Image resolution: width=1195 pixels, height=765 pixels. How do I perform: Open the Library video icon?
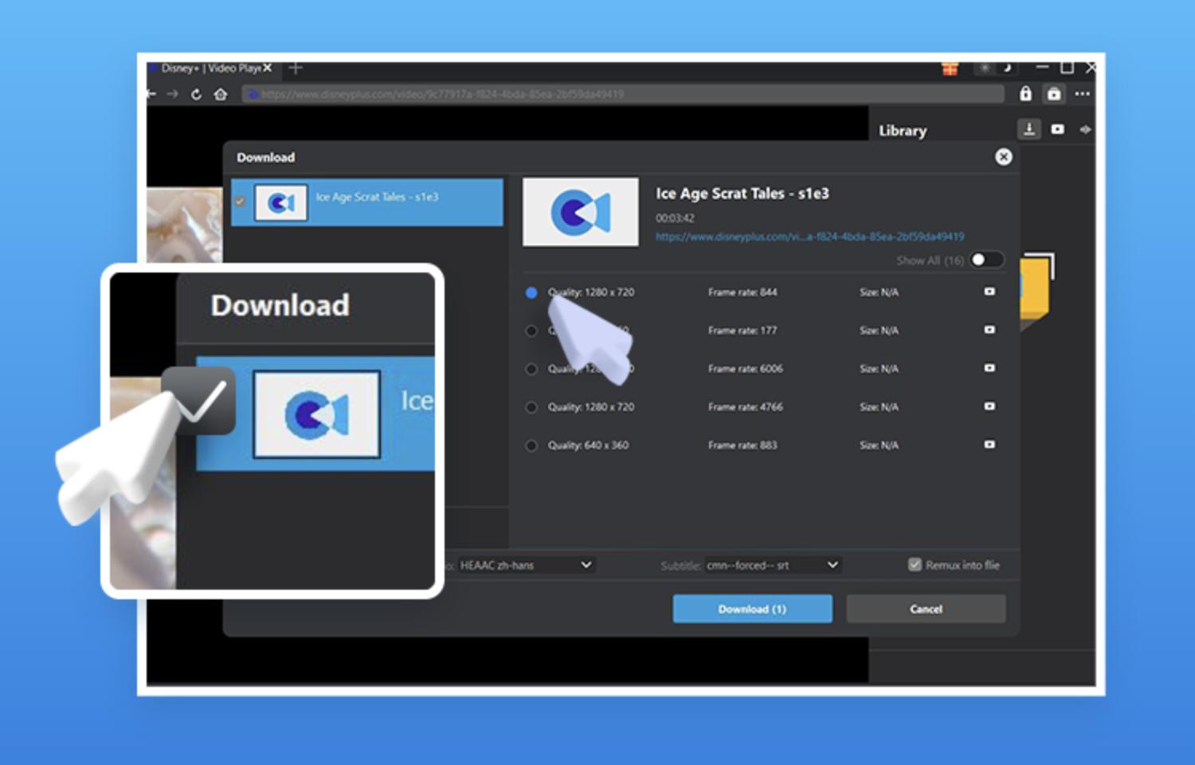(x=1057, y=129)
